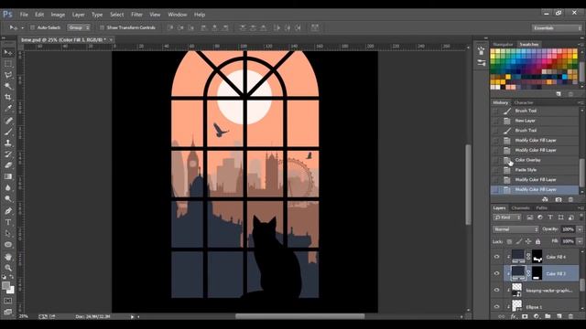The width and height of the screenshot is (586, 329).
Task: Select the Eyedropper tool
Action: (8, 108)
